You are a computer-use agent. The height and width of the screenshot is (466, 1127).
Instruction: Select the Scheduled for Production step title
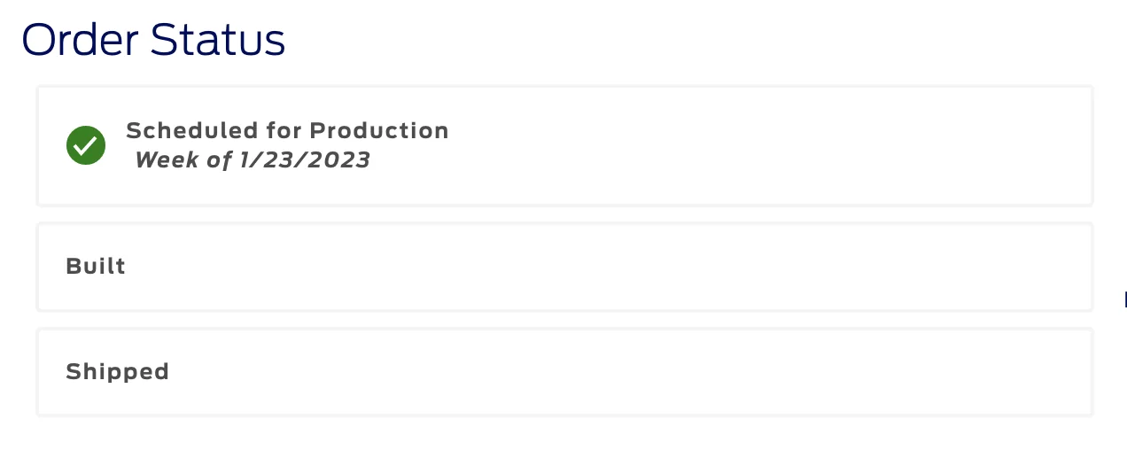[x=287, y=130]
